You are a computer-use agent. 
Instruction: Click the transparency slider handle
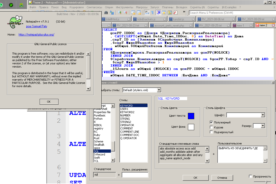point(266,182)
